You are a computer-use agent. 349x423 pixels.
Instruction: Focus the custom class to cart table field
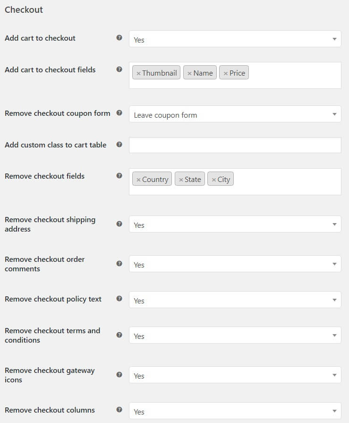235,145
